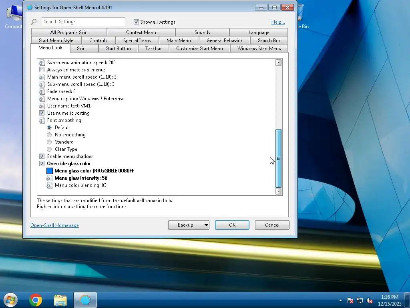Open the Help link
This screenshot has height=308, width=410.
click(278, 22)
